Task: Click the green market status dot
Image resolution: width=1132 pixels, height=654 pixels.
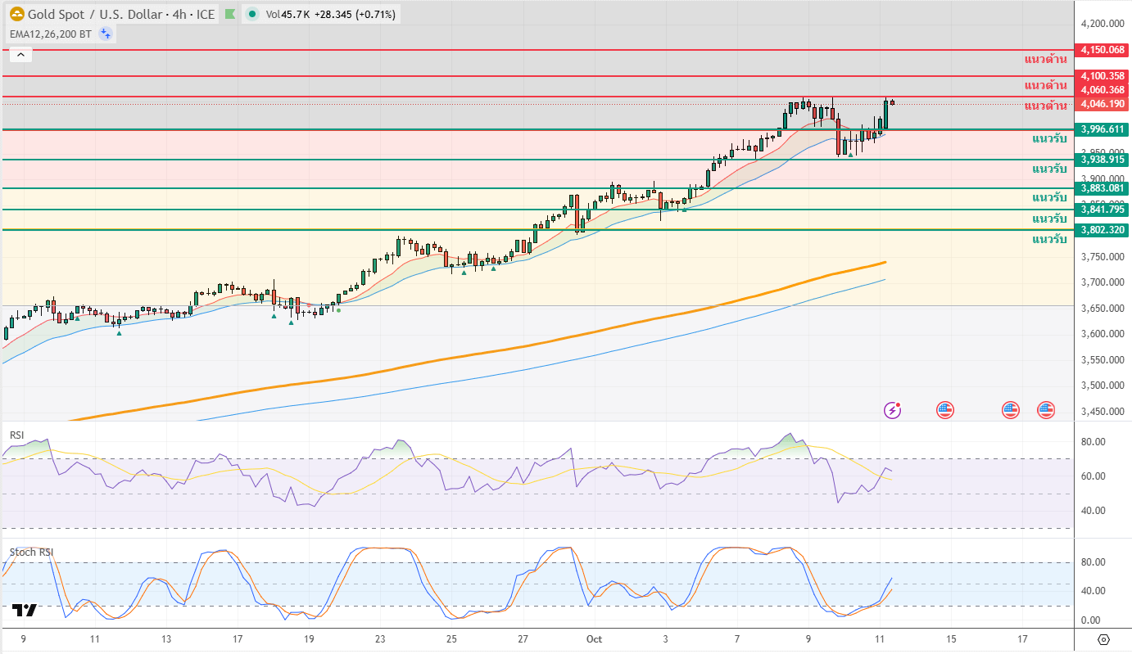Action: (252, 14)
